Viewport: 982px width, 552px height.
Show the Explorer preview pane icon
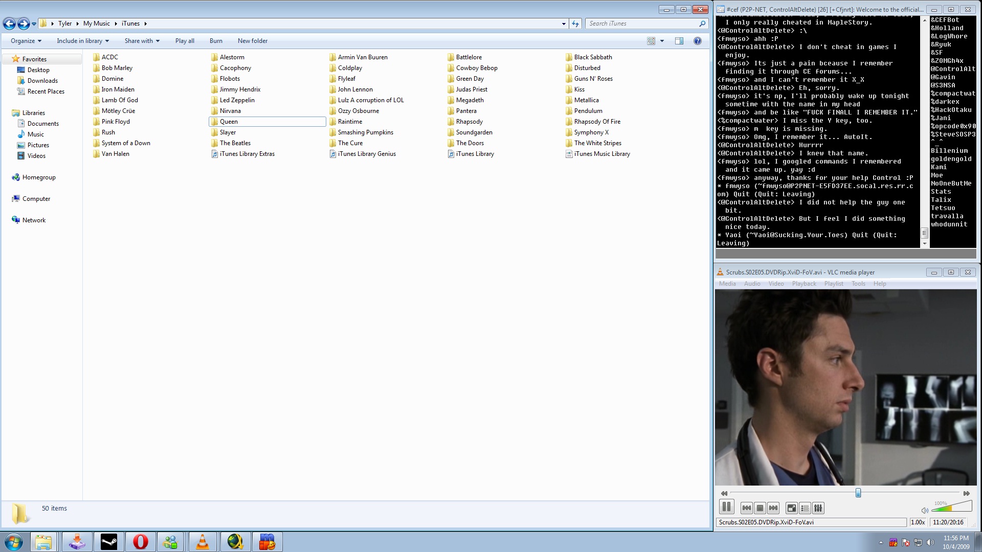point(679,41)
